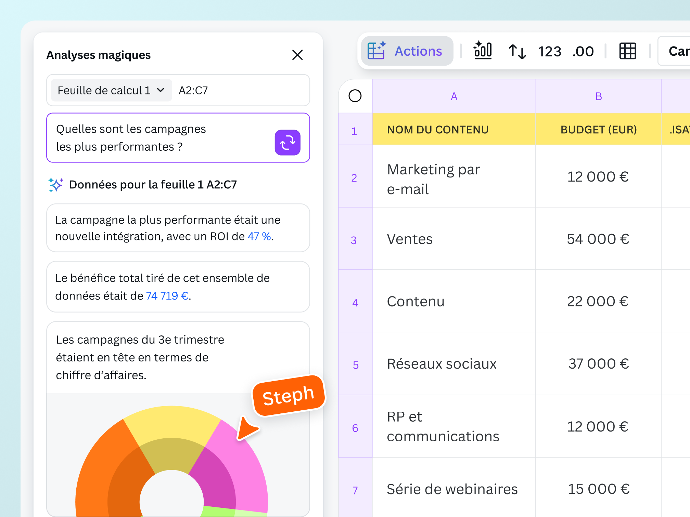This screenshot has height=517, width=690.
Task: Click the RP et communications cell
Action: pos(454,426)
